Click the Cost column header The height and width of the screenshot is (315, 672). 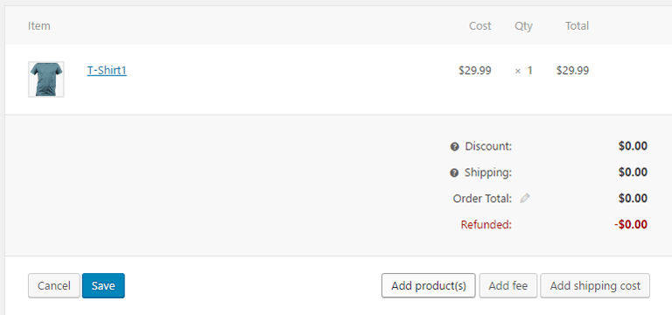click(480, 26)
